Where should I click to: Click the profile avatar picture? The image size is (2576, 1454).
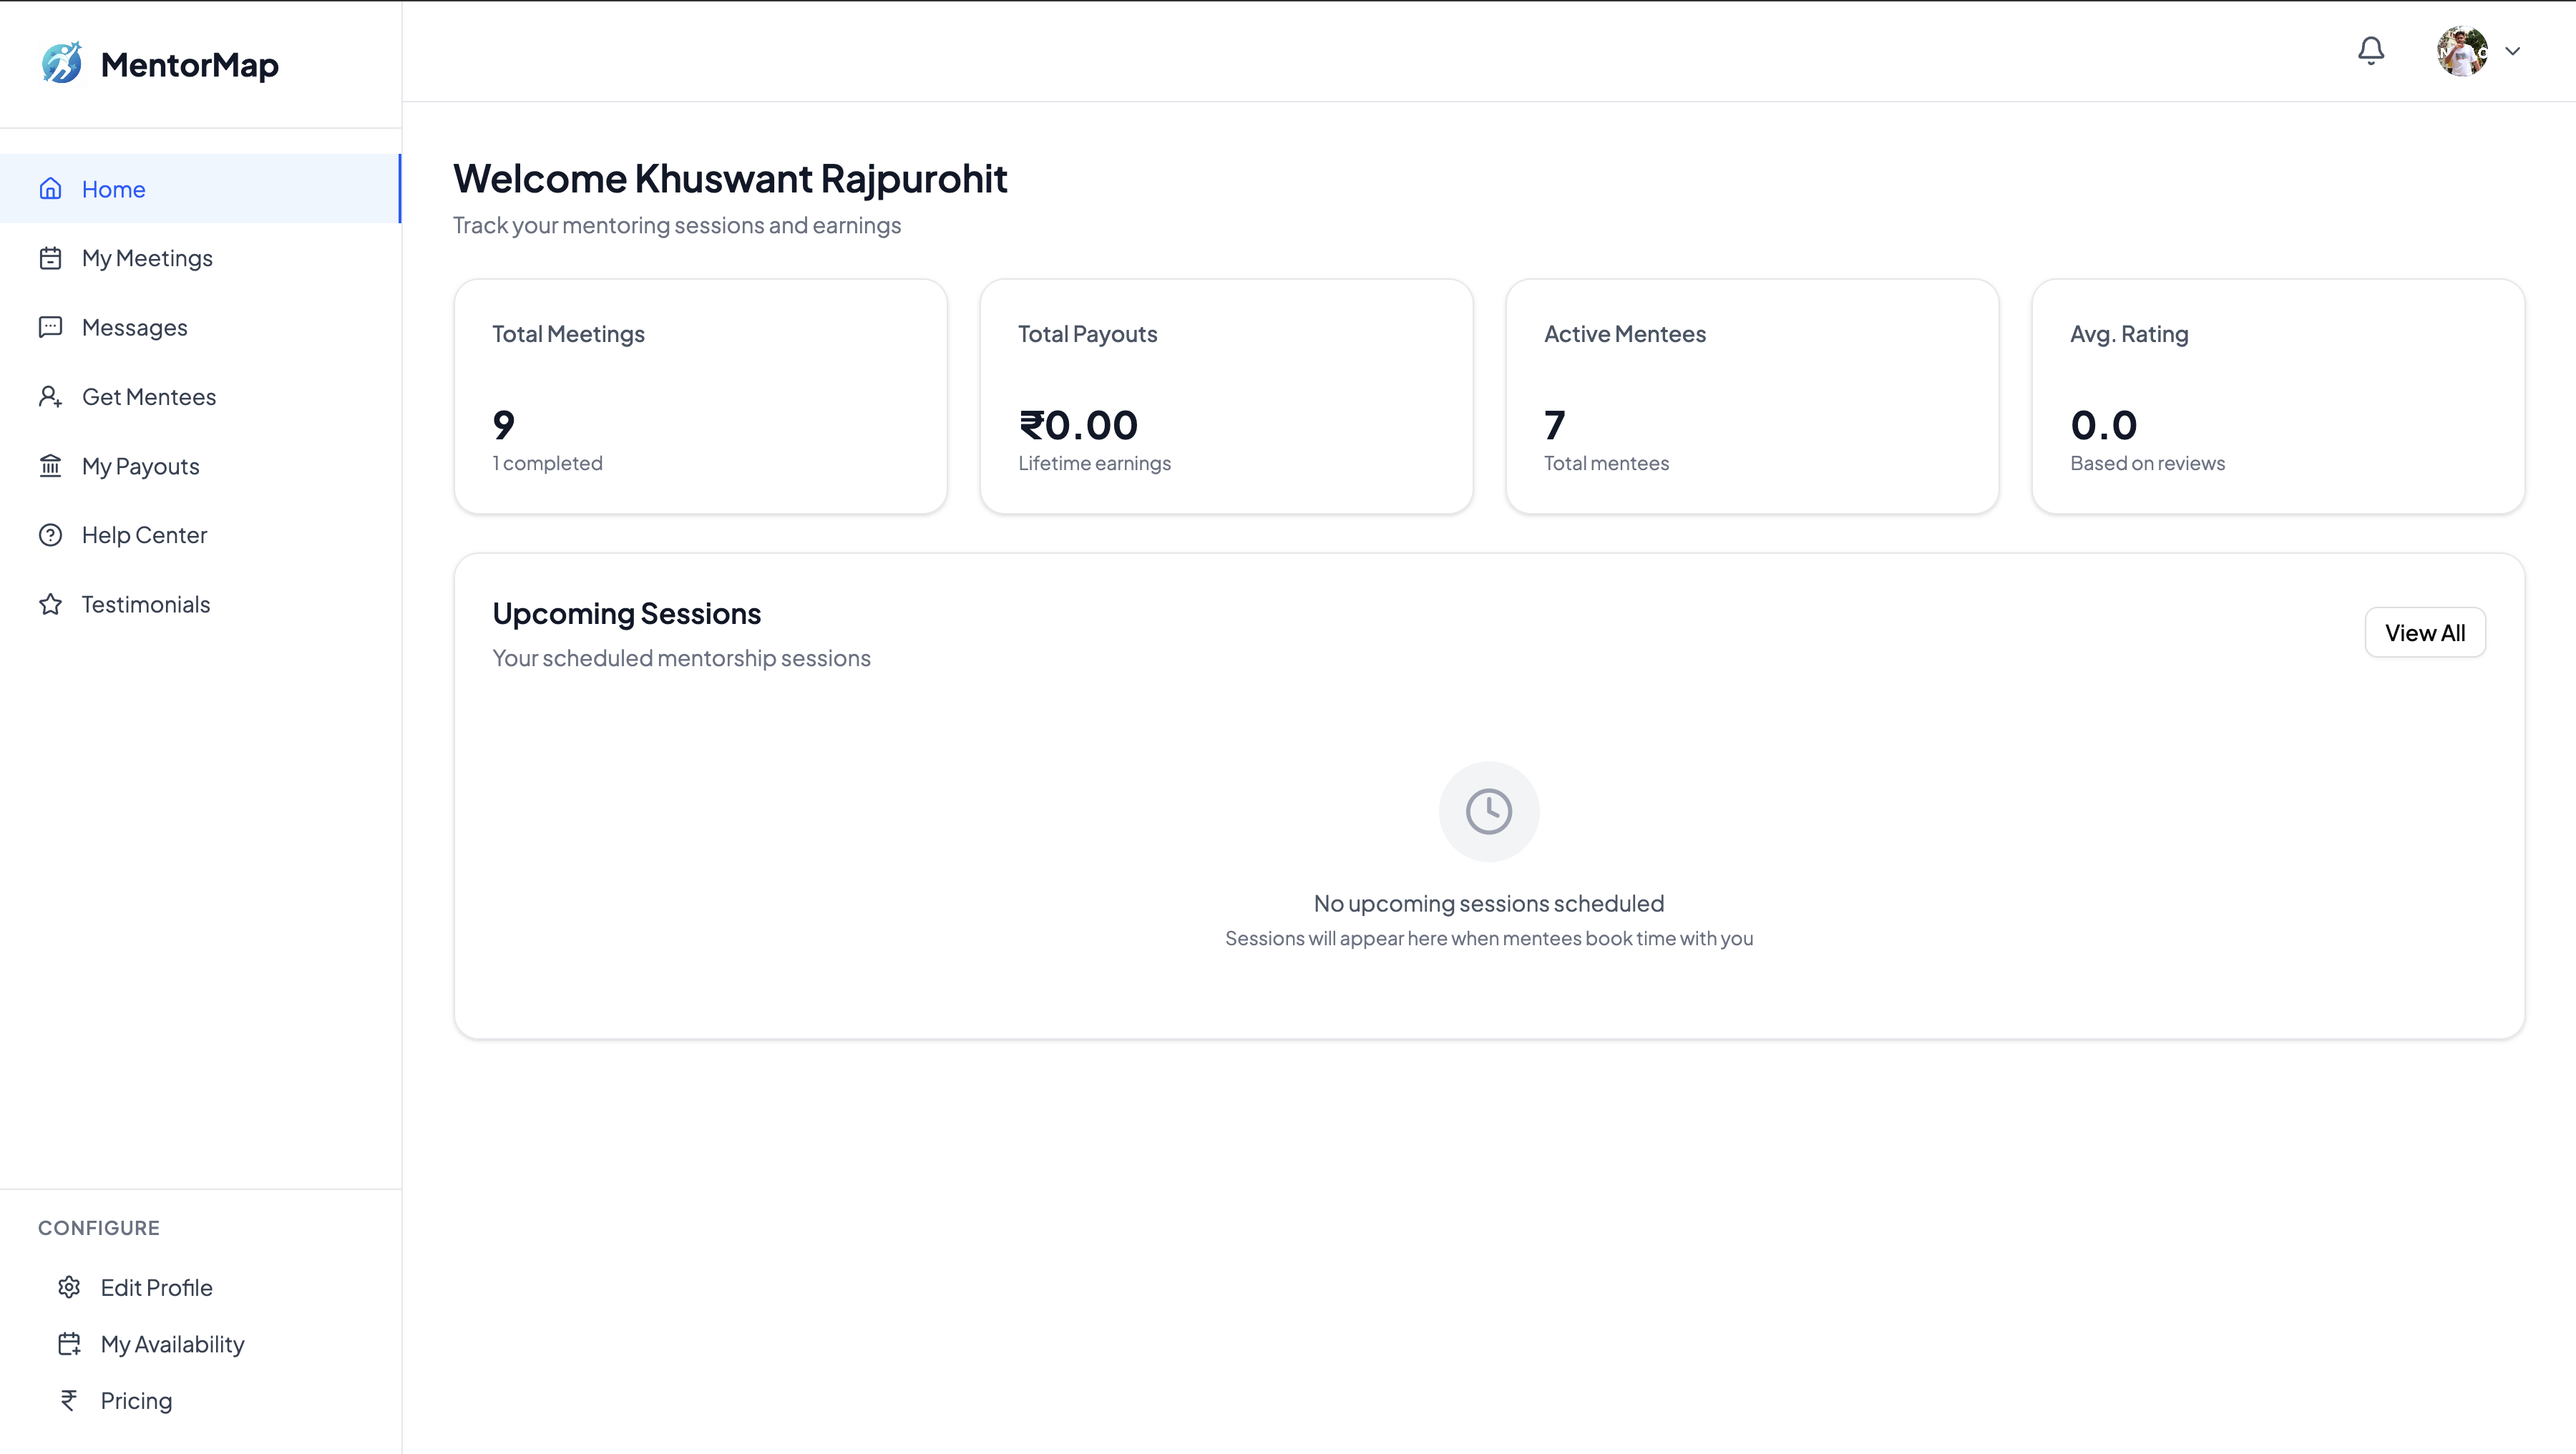pos(2463,51)
